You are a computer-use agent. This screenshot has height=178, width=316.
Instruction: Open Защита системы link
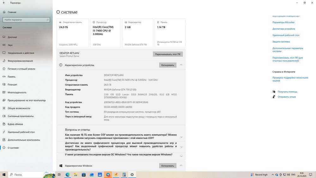point(281,42)
